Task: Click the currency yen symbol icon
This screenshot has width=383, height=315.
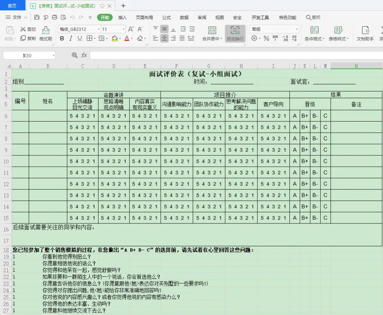Action: [x=254, y=38]
